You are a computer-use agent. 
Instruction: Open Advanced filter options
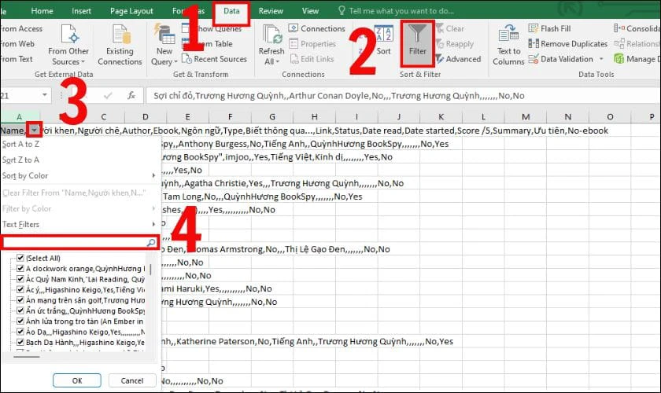458,59
